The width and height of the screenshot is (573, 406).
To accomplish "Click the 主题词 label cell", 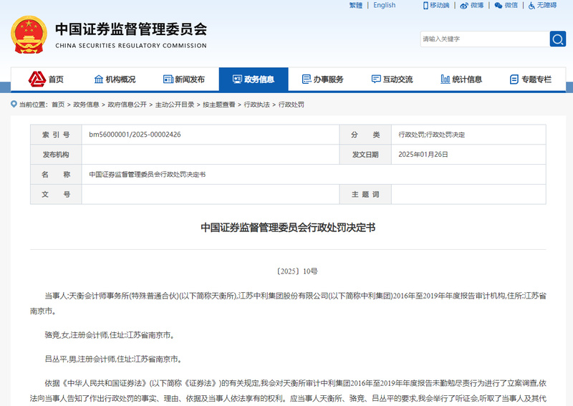I will [x=365, y=194].
